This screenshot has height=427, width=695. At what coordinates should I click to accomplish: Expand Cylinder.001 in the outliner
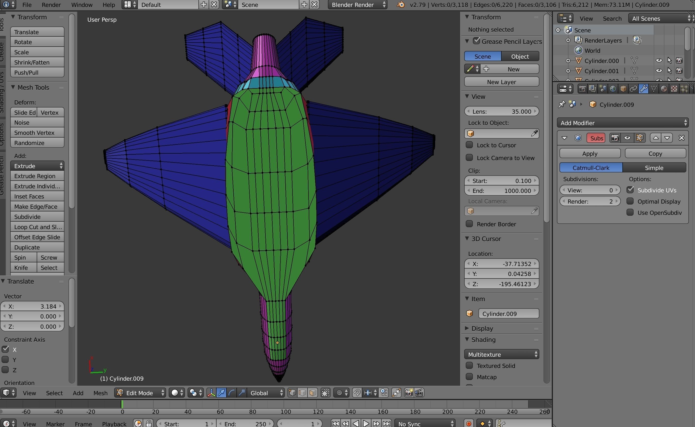click(x=568, y=71)
